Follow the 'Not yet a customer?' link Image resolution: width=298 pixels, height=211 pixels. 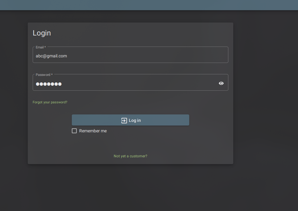tap(130, 156)
